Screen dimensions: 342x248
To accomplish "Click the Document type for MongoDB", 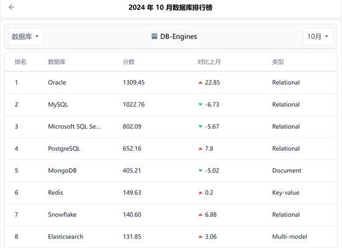I will pos(287,170).
